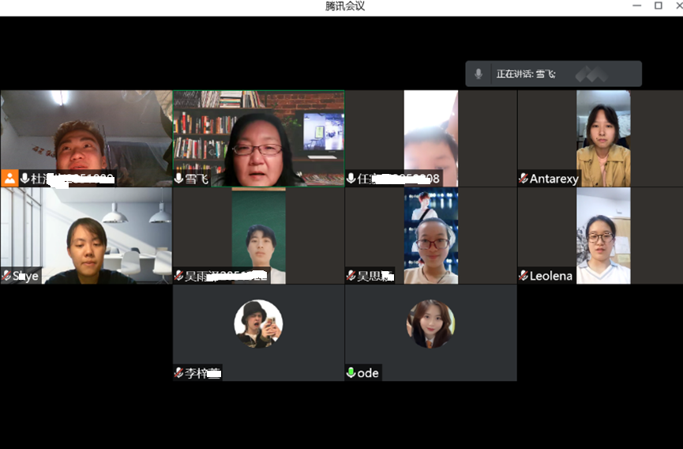Click the microphone icon beside the name 杜

24,178
